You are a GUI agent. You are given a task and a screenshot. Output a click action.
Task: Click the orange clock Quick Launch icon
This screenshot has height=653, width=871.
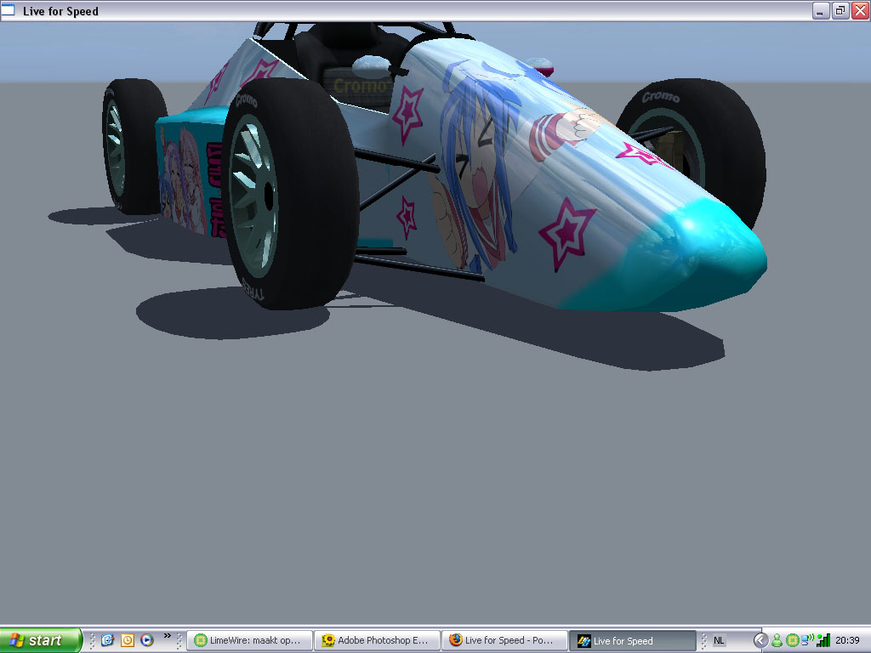(x=128, y=640)
